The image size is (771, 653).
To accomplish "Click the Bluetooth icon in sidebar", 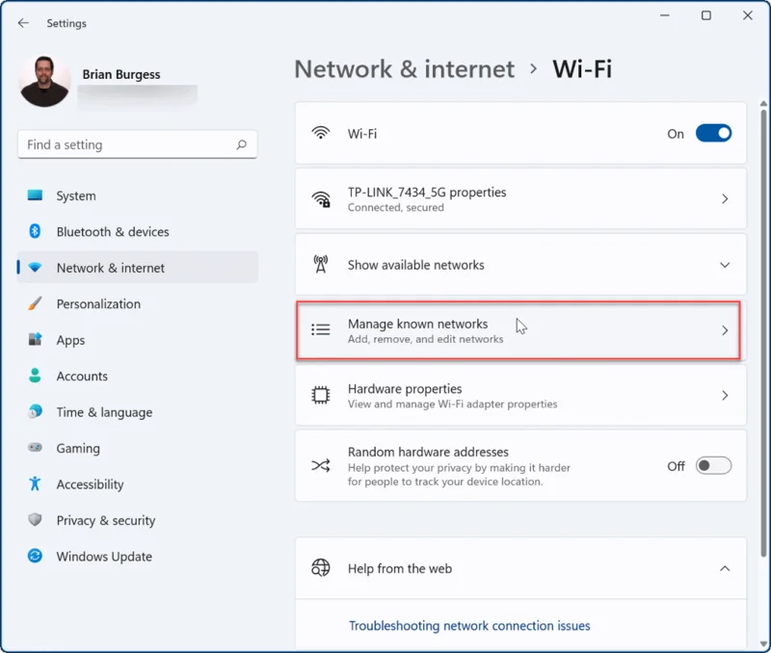I will click(x=35, y=231).
